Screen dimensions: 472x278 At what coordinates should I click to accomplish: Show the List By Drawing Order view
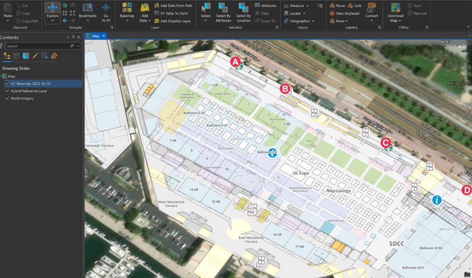click(7, 56)
